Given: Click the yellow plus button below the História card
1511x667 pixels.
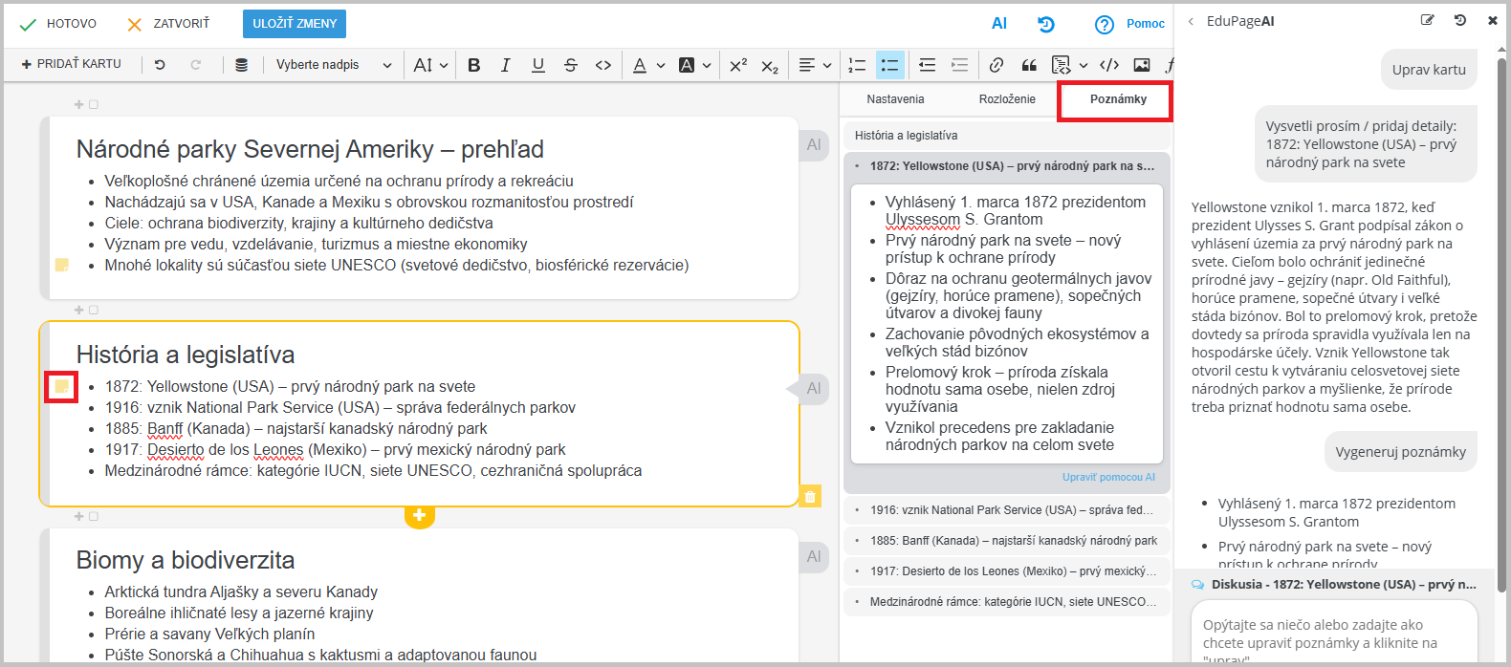Looking at the screenshot, I should pos(419,515).
